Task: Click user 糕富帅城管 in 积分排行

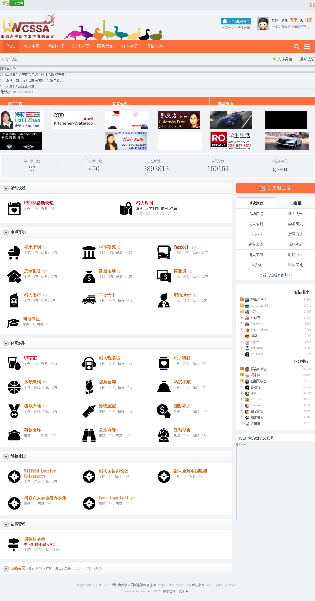Action: pyautogui.click(x=259, y=369)
